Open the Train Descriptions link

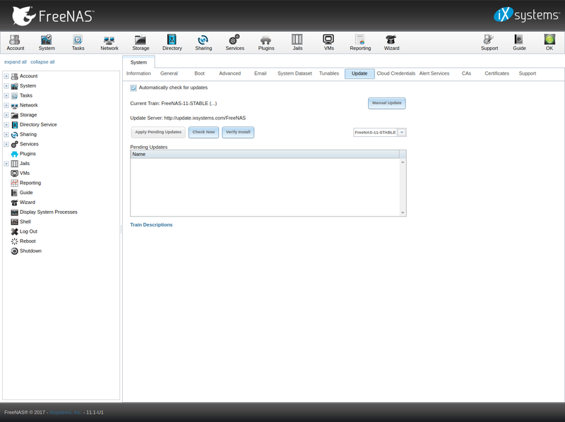(151, 224)
